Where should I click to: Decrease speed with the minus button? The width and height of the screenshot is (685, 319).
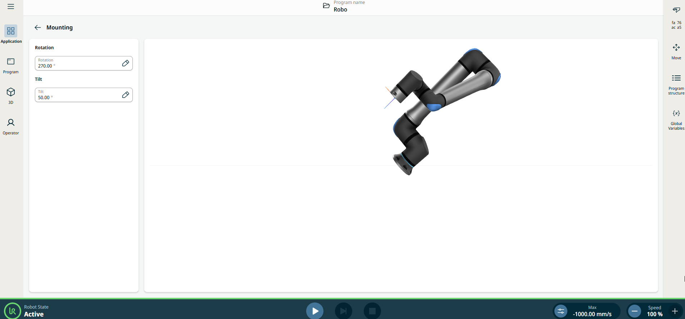pyautogui.click(x=635, y=311)
